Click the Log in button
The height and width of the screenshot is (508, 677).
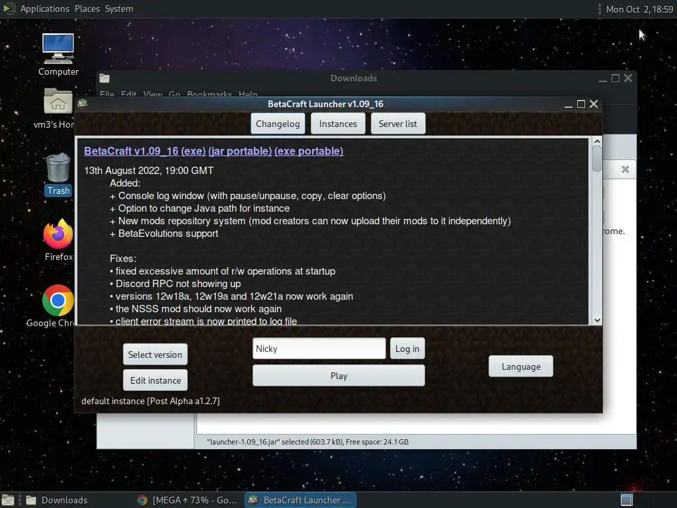[x=407, y=348]
